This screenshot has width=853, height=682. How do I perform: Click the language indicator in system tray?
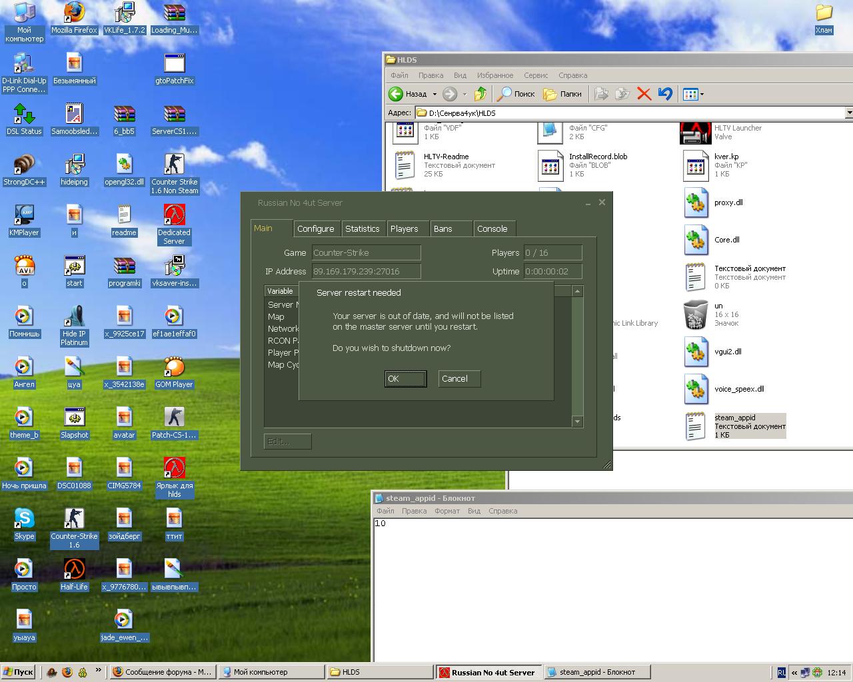[x=782, y=673]
